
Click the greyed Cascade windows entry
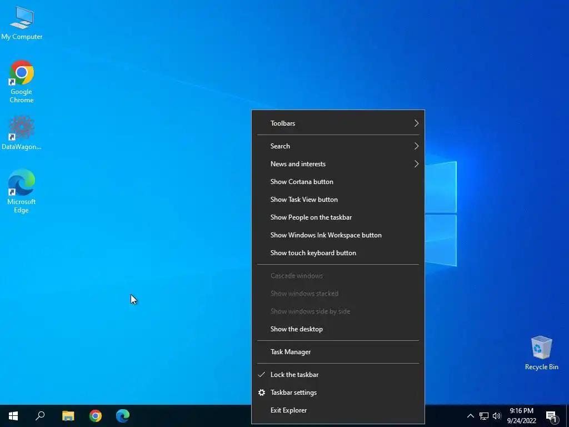(338, 276)
